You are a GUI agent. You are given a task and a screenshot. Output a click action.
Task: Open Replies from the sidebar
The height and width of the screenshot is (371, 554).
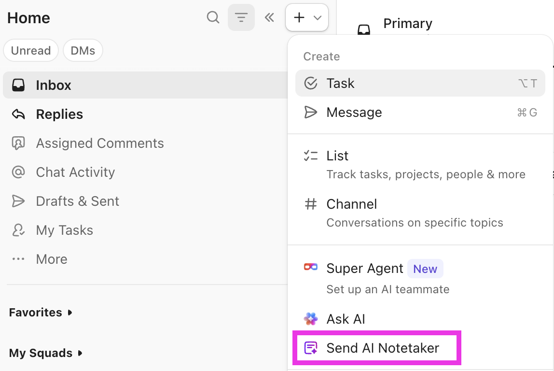(x=59, y=114)
